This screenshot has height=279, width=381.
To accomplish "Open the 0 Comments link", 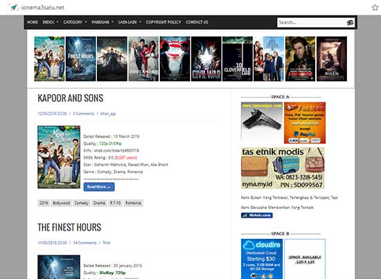I will [x=84, y=114].
